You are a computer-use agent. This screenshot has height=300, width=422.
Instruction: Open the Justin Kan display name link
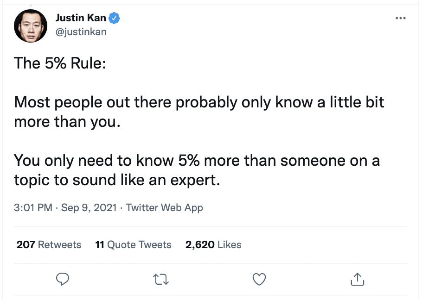[81, 19]
